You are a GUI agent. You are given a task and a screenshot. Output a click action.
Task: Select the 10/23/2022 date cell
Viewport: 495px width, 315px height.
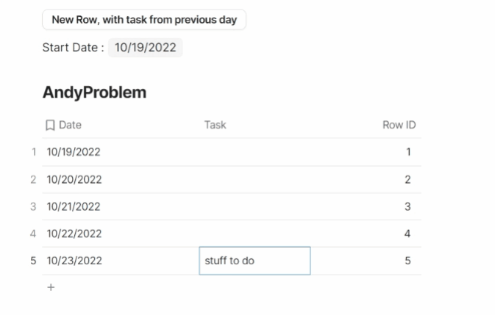pos(74,261)
